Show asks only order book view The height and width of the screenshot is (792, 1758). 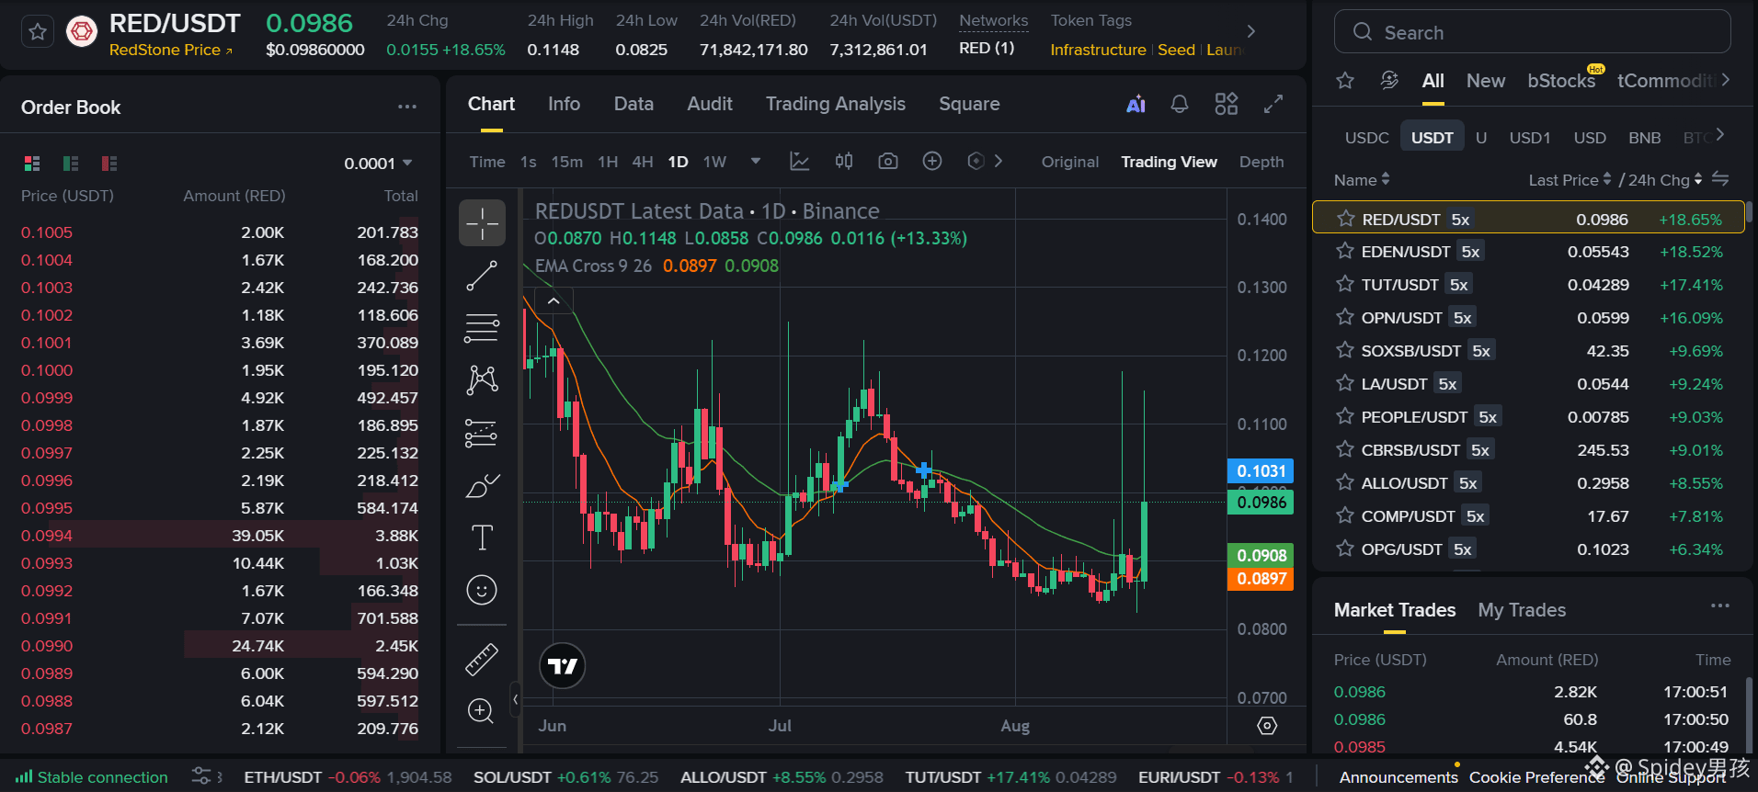[109, 164]
